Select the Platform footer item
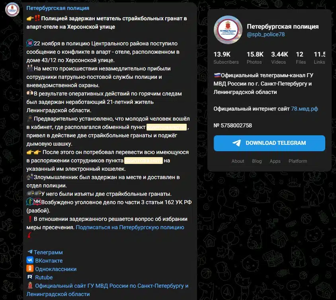Viewport: 336px width, 300px height. tap(298, 161)
